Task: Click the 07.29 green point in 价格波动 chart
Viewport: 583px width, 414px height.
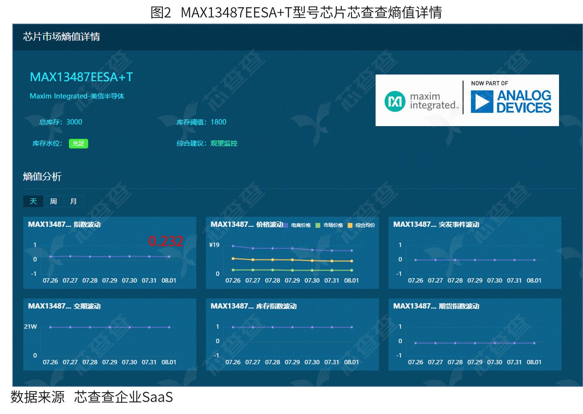Action: [292, 270]
